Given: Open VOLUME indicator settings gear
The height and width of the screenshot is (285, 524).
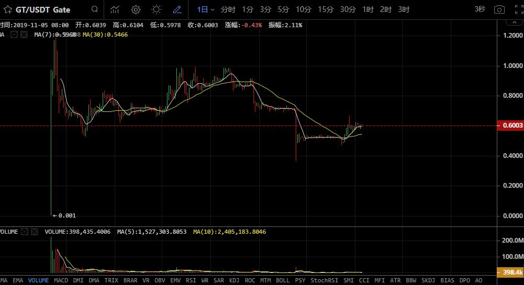Looking at the screenshot, I should coord(25,232).
